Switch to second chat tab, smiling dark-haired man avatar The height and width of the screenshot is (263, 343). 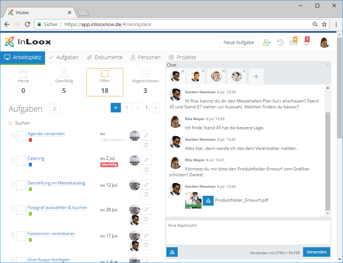196,76
